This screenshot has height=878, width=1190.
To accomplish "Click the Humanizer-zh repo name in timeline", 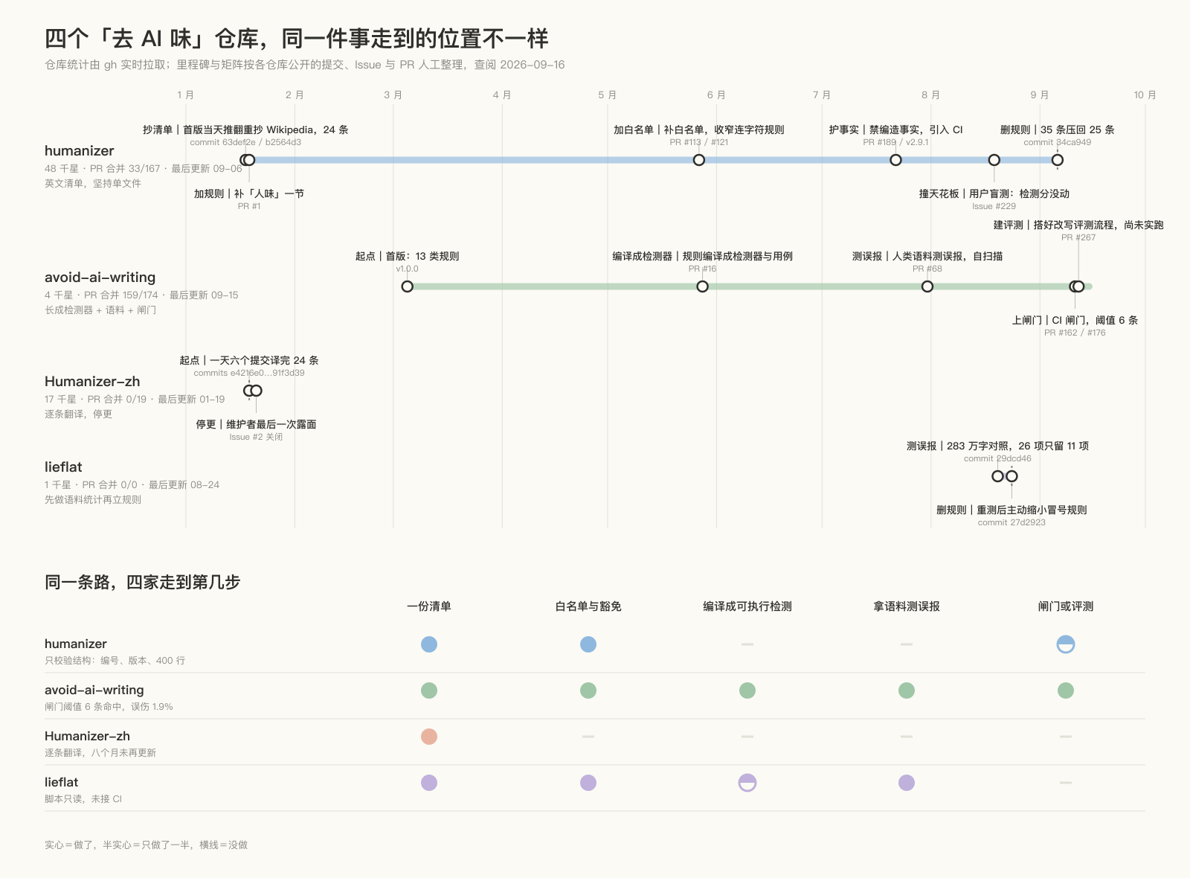I will tap(92, 382).
